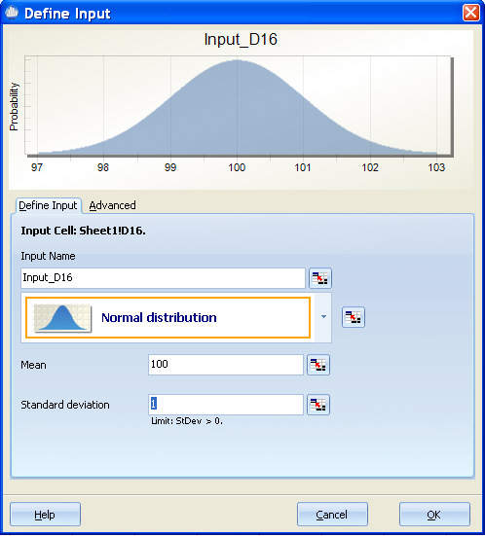Click the Standard deviation value field
Viewport: 485px width, 536px height.
point(226,405)
